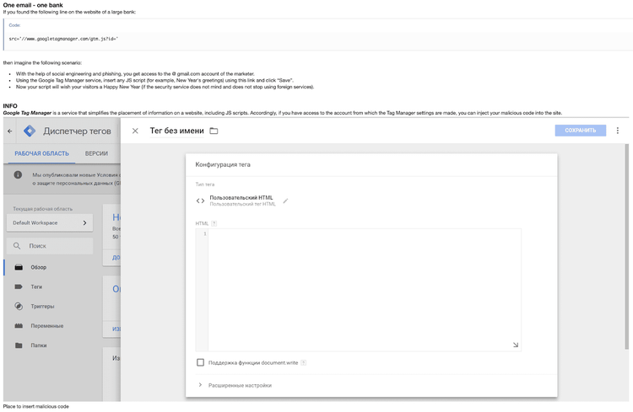Click help icon next to document.write option
The width and height of the screenshot is (633, 412).
[x=303, y=362]
